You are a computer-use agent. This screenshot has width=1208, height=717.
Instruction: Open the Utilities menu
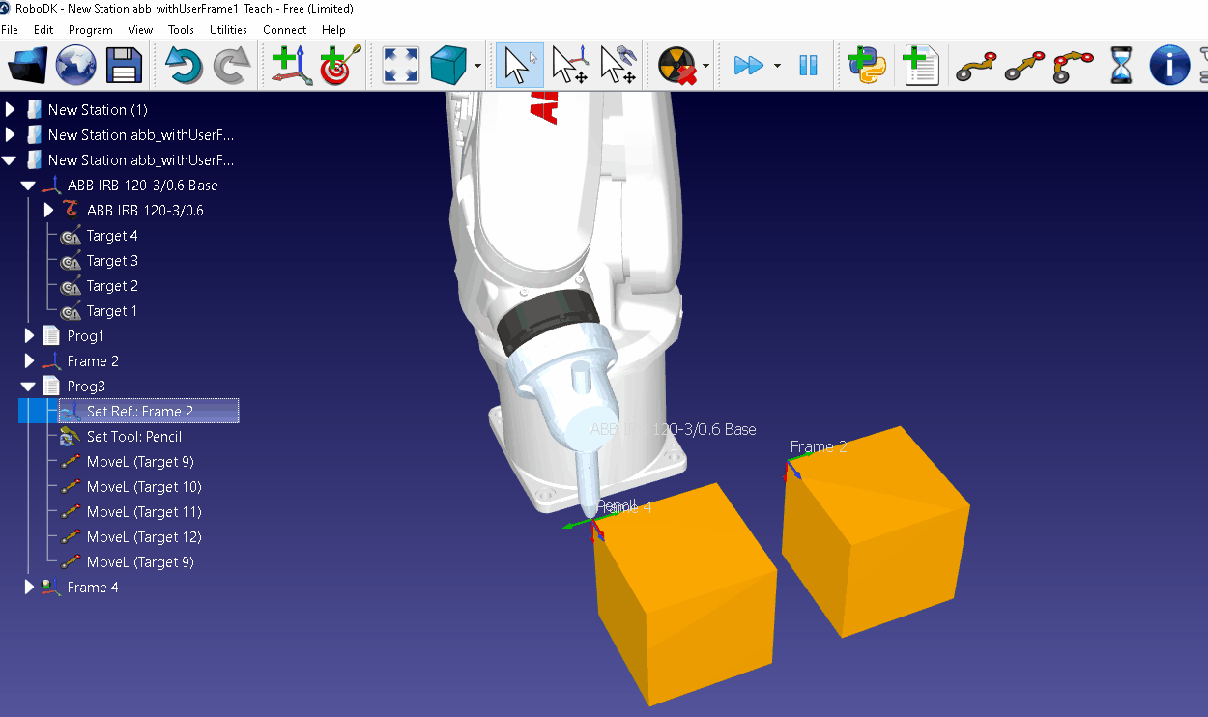[x=229, y=30]
